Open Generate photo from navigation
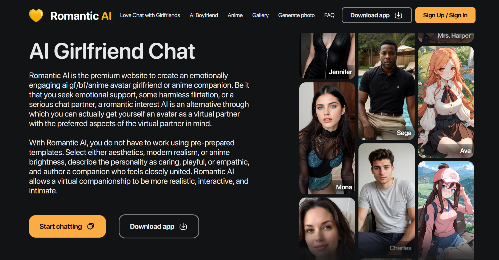The width and height of the screenshot is (499, 260). tap(296, 15)
